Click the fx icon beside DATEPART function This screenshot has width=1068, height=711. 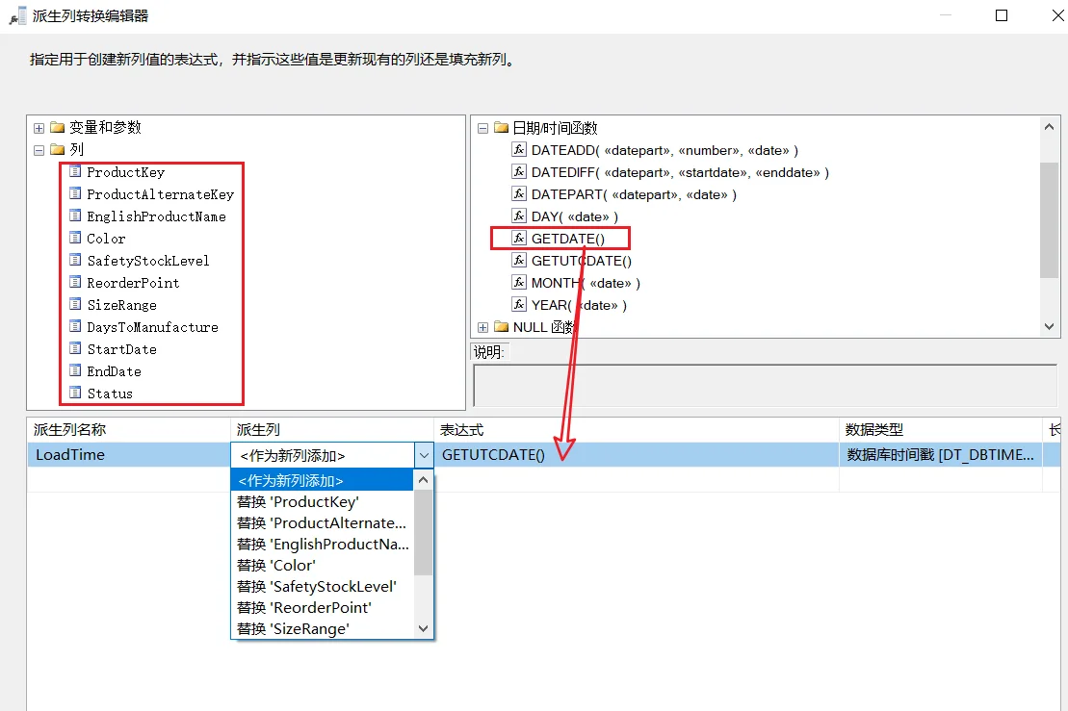click(x=519, y=194)
